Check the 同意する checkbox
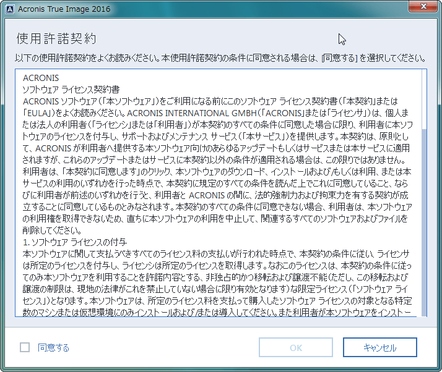The width and height of the screenshot is (442, 372). (x=25, y=347)
